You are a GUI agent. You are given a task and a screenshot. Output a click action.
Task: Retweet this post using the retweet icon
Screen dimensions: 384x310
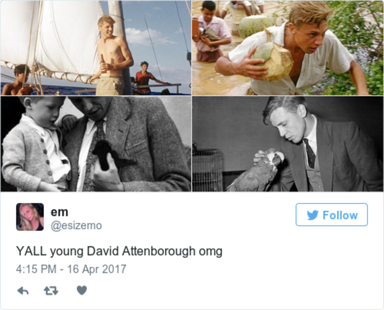(x=51, y=291)
